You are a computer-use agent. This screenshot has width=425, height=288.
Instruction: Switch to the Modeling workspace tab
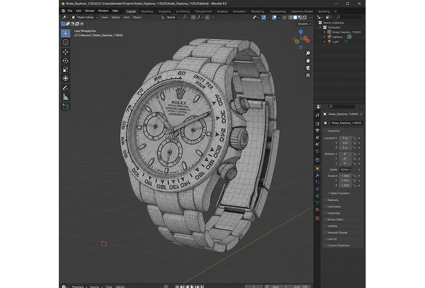pyautogui.click(x=147, y=12)
